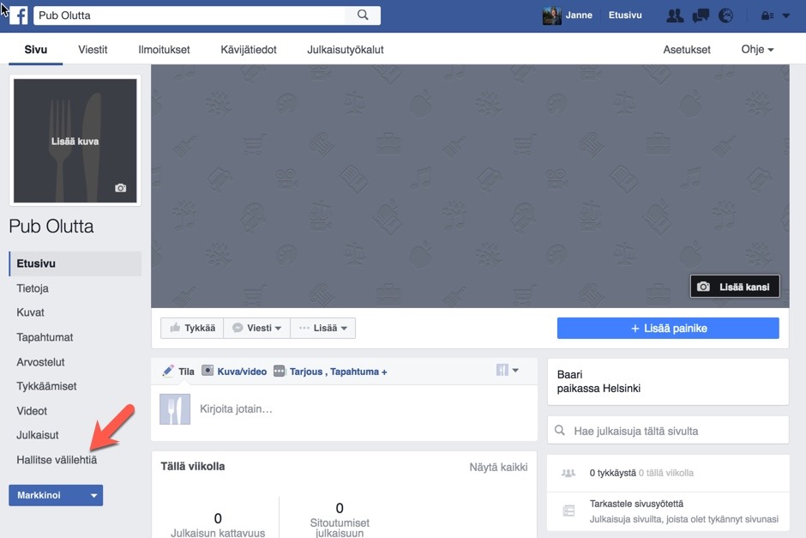This screenshot has height=538, width=806.
Task: Click Hae julkaisuja tältä sivulta search box
Action: pos(668,431)
